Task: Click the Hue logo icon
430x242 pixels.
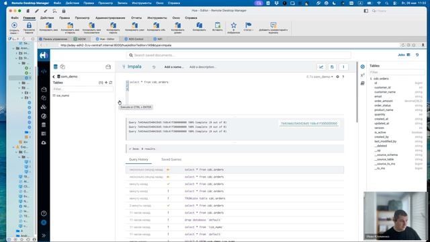Action: point(44,55)
